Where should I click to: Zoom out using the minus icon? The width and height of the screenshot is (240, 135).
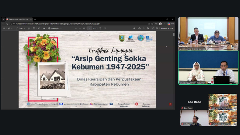(76, 28)
